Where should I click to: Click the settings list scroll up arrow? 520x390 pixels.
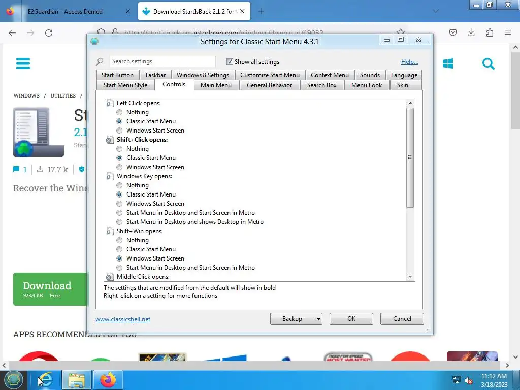click(x=410, y=103)
